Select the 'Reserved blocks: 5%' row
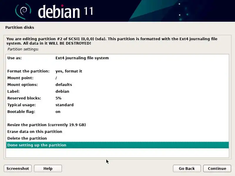 117,98
